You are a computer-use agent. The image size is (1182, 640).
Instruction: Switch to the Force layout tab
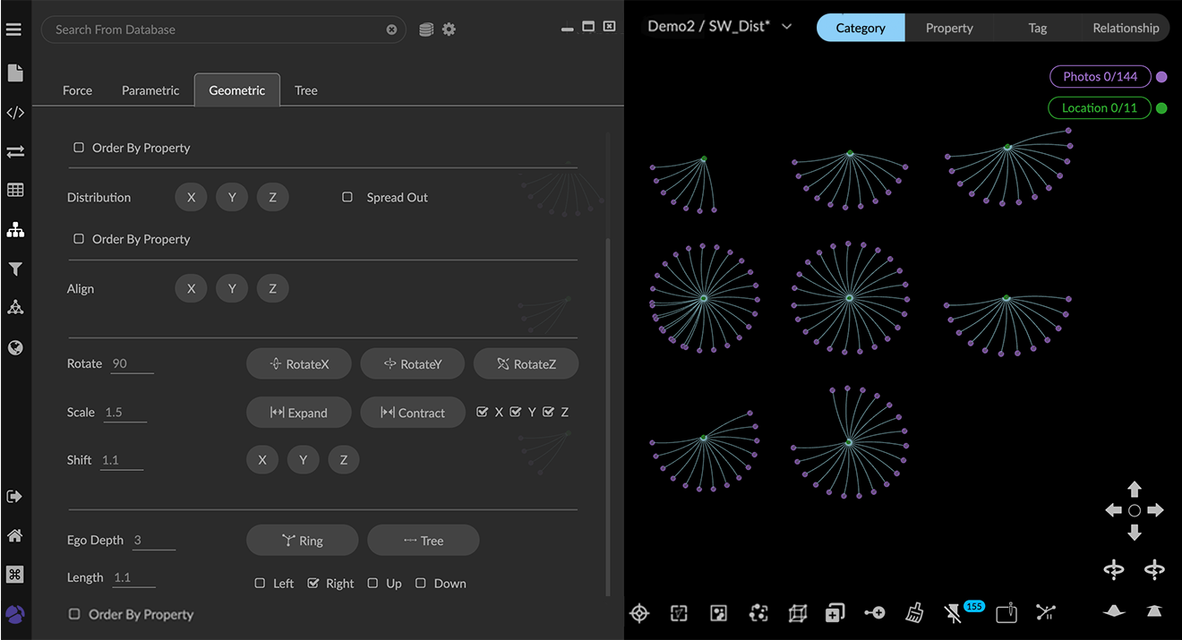[x=77, y=90]
